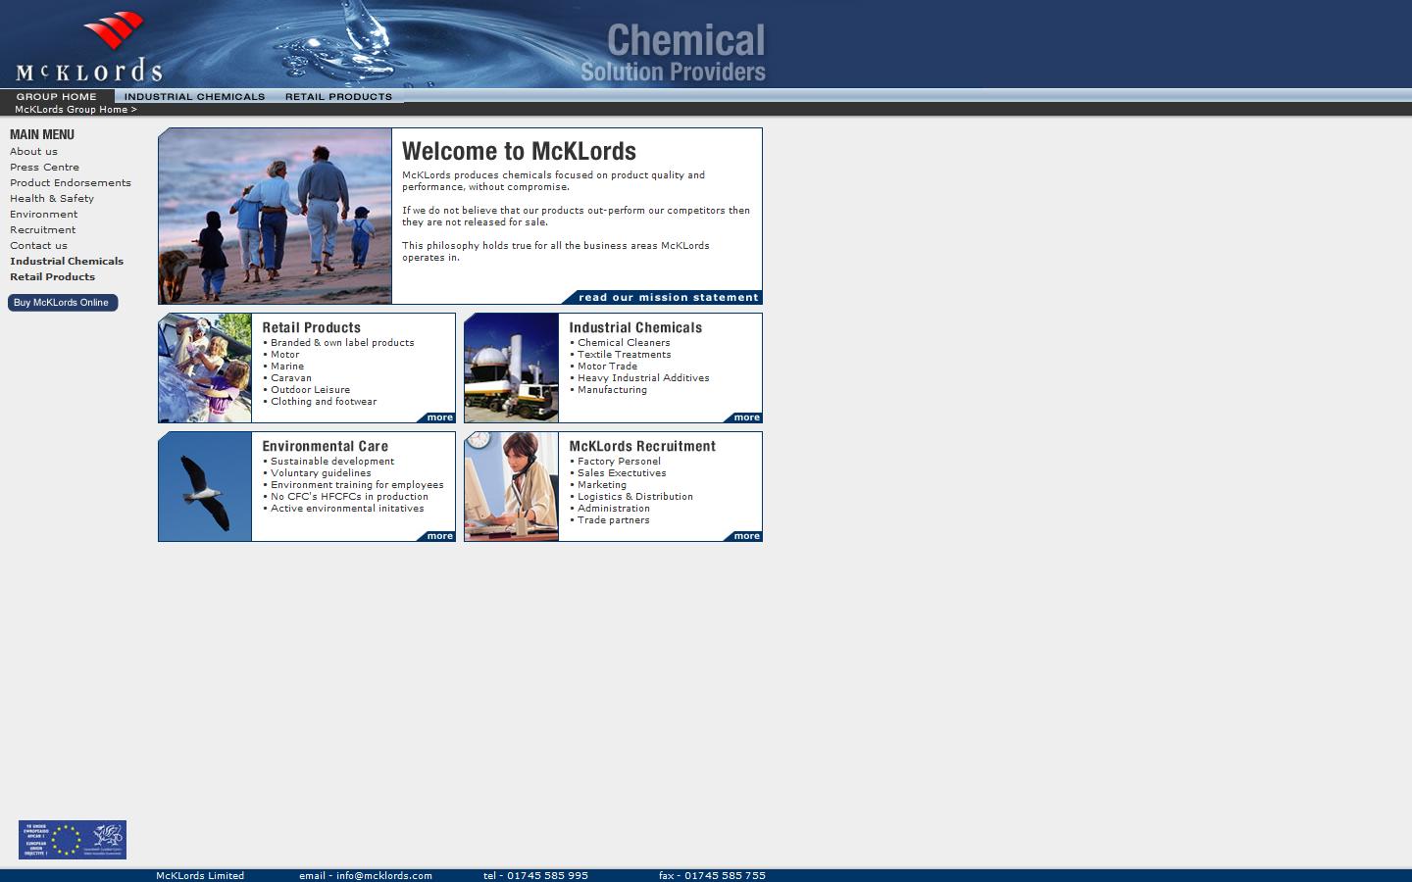Open the family beach photo
The image size is (1412, 882).
[275, 216]
